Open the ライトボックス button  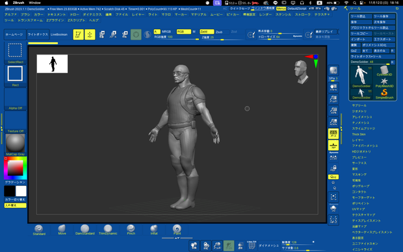click(x=38, y=34)
